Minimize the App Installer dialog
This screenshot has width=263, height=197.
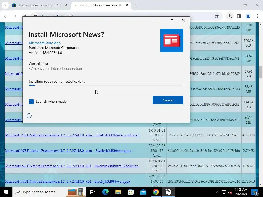160,21
